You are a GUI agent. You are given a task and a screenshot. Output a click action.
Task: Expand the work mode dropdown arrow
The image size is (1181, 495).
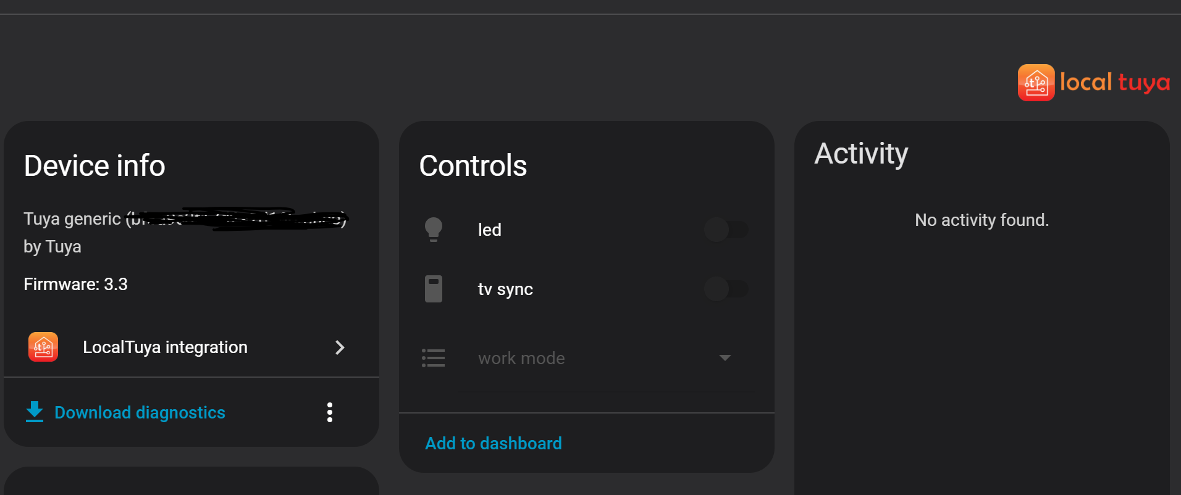point(725,358)
